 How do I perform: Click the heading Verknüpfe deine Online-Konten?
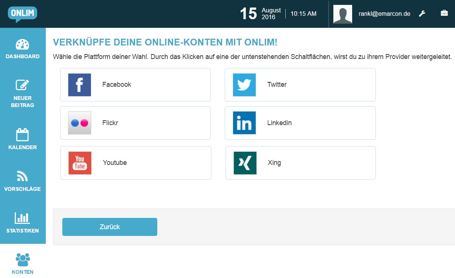(x=165, y=42)
